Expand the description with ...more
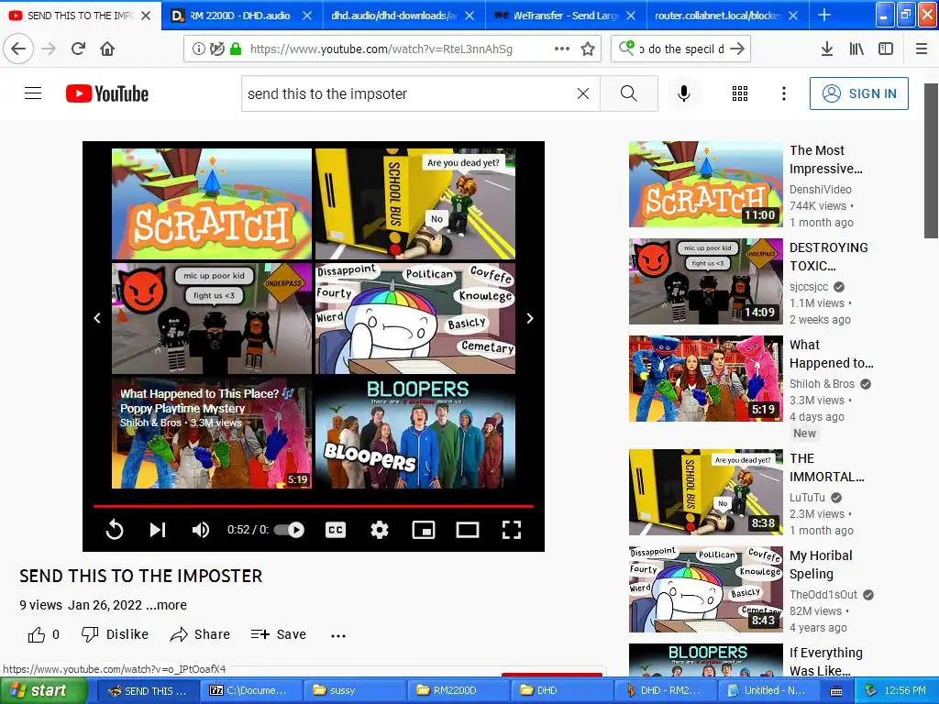The image size is (939, 704). (167, 605)
